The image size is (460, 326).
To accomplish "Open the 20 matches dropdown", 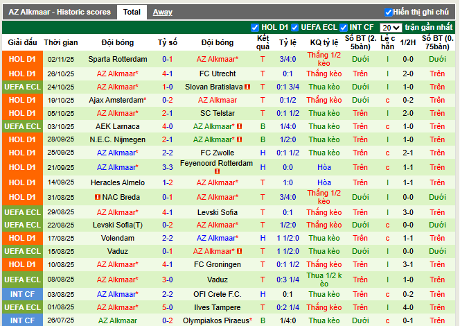I will pyautogui.click(x=391, y=28).
